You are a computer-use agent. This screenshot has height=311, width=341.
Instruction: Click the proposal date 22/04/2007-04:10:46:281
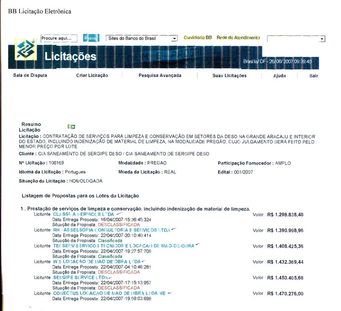point(126,267)
